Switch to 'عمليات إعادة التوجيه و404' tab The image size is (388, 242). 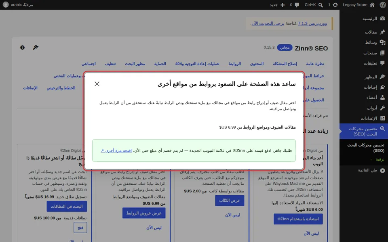(x=197, y=64)
